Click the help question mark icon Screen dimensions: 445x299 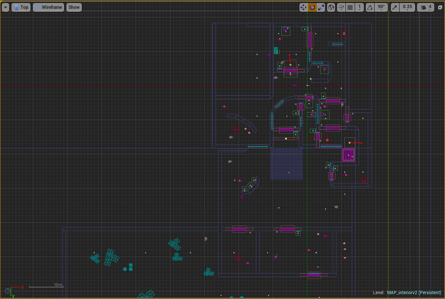pos(7,290)
